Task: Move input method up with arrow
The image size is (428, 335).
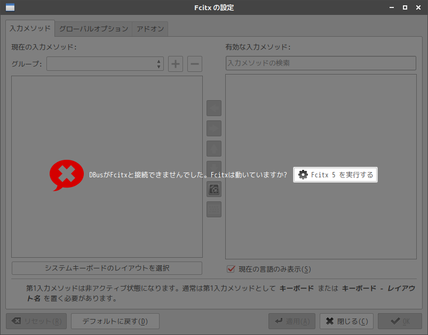Action: tap(214, 149)
